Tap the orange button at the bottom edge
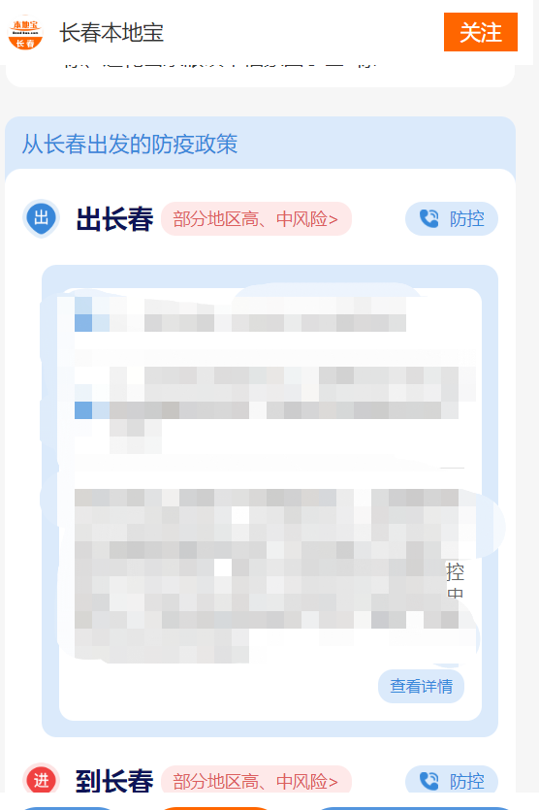 (x=216, y=808)
